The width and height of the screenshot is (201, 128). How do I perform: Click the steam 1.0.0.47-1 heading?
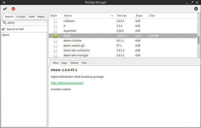coord(64,70)
